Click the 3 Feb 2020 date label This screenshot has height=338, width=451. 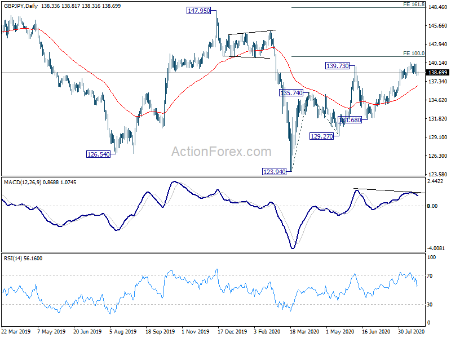[267, 332]
